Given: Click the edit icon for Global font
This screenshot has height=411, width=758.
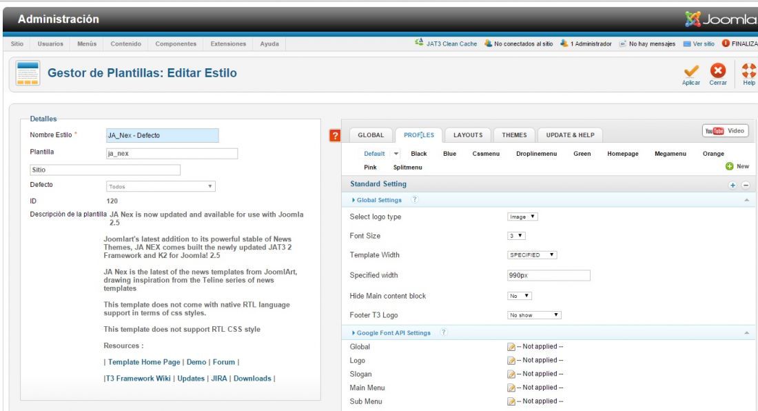Looking at the screenshot, I should (x=511, y=347).
